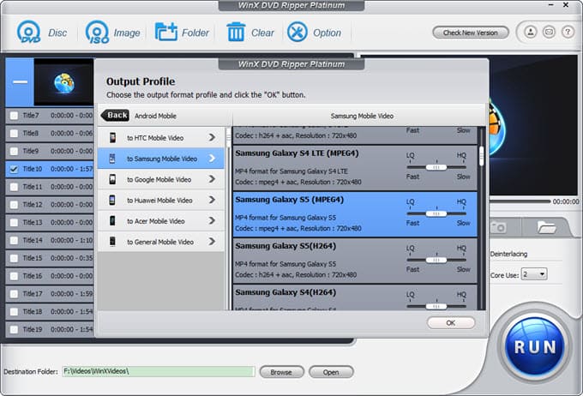Open the Core Use dropdown
Image resolution: width=583 pixels, height=396 pixels.
point(534,274)
